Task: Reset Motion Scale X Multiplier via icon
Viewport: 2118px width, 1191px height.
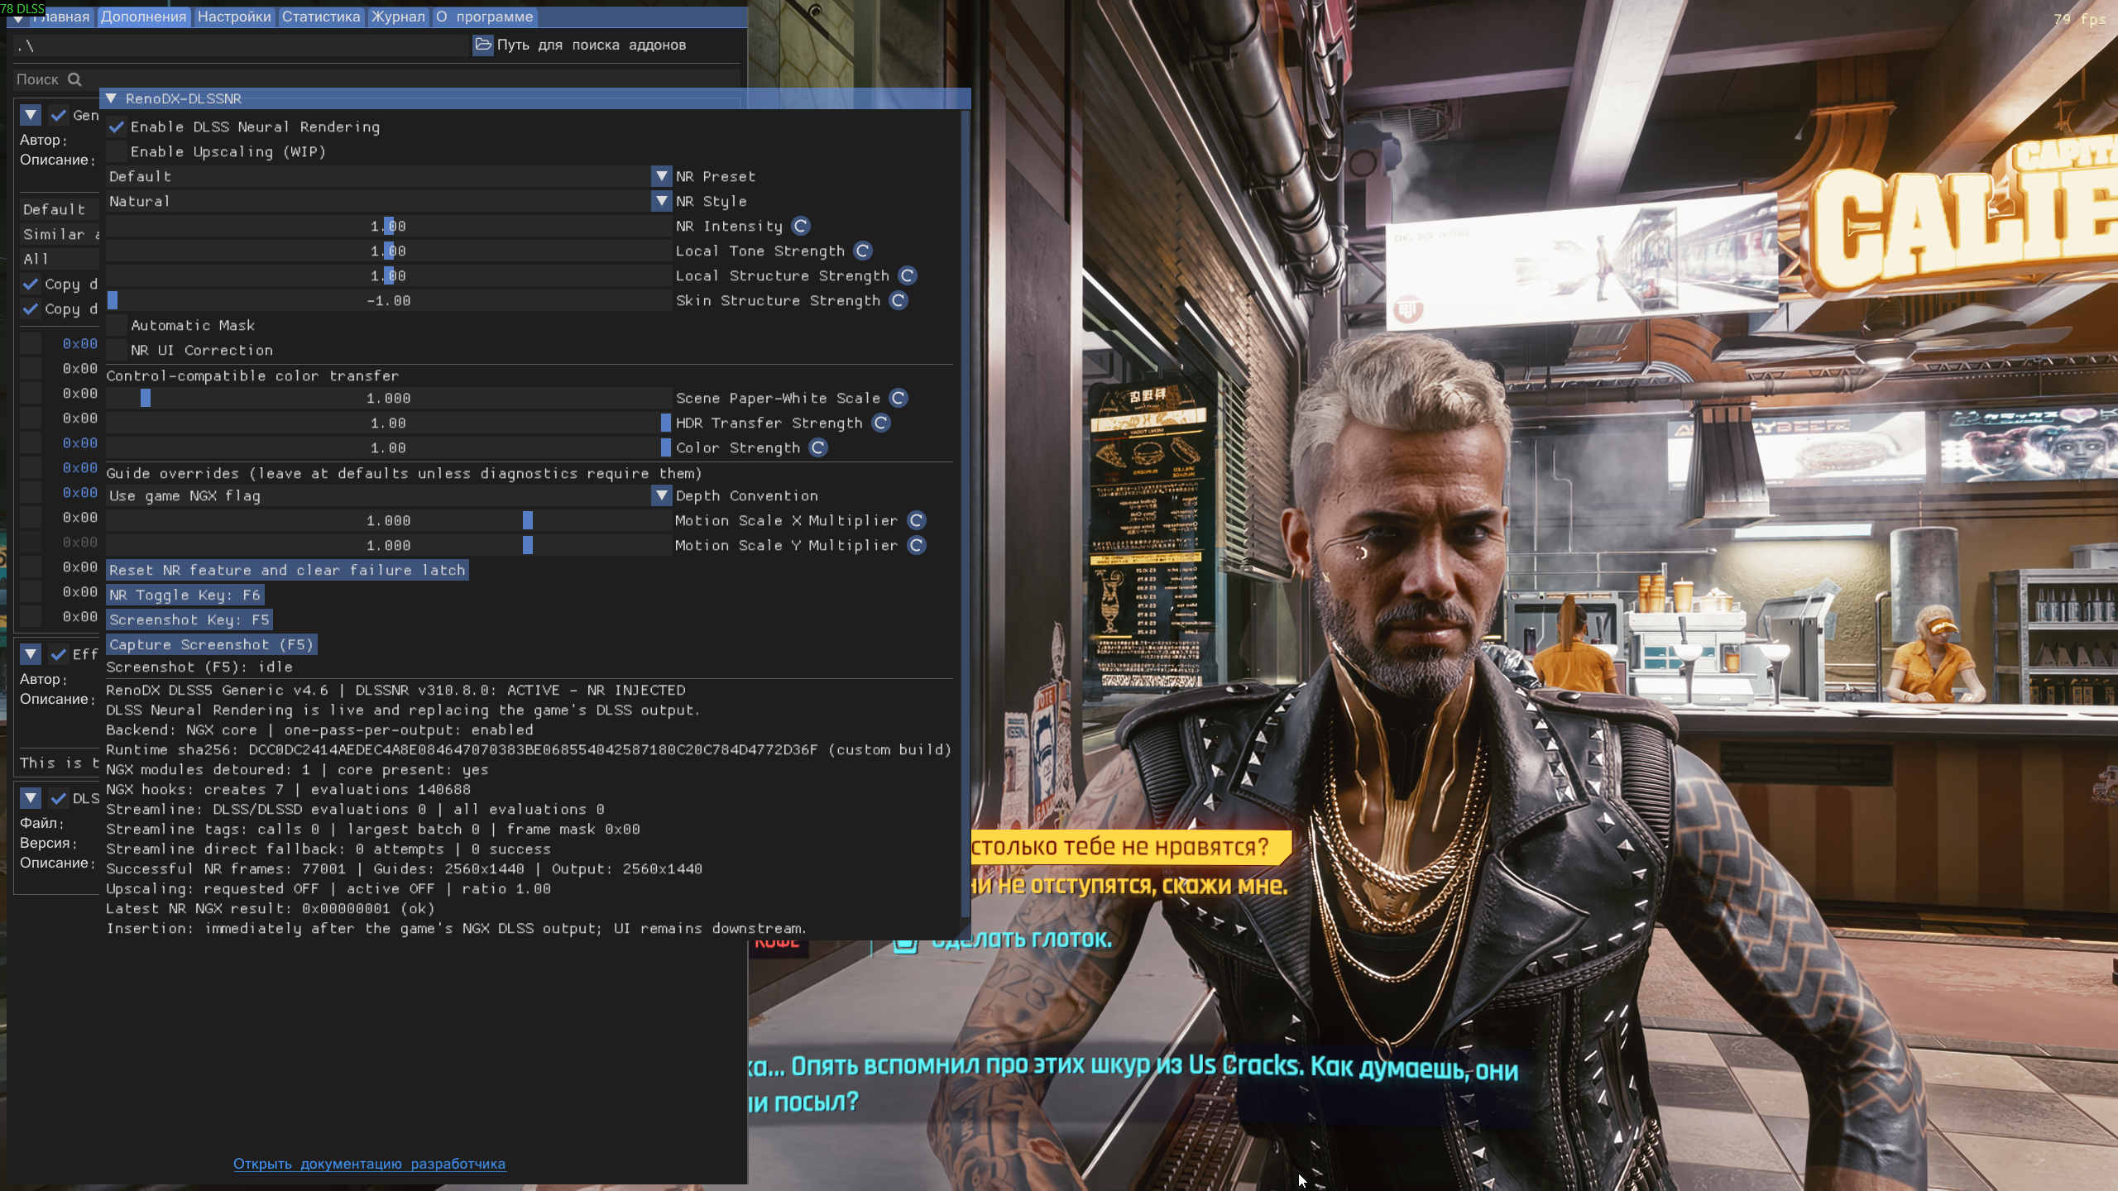Action: [x=917, y=520]
